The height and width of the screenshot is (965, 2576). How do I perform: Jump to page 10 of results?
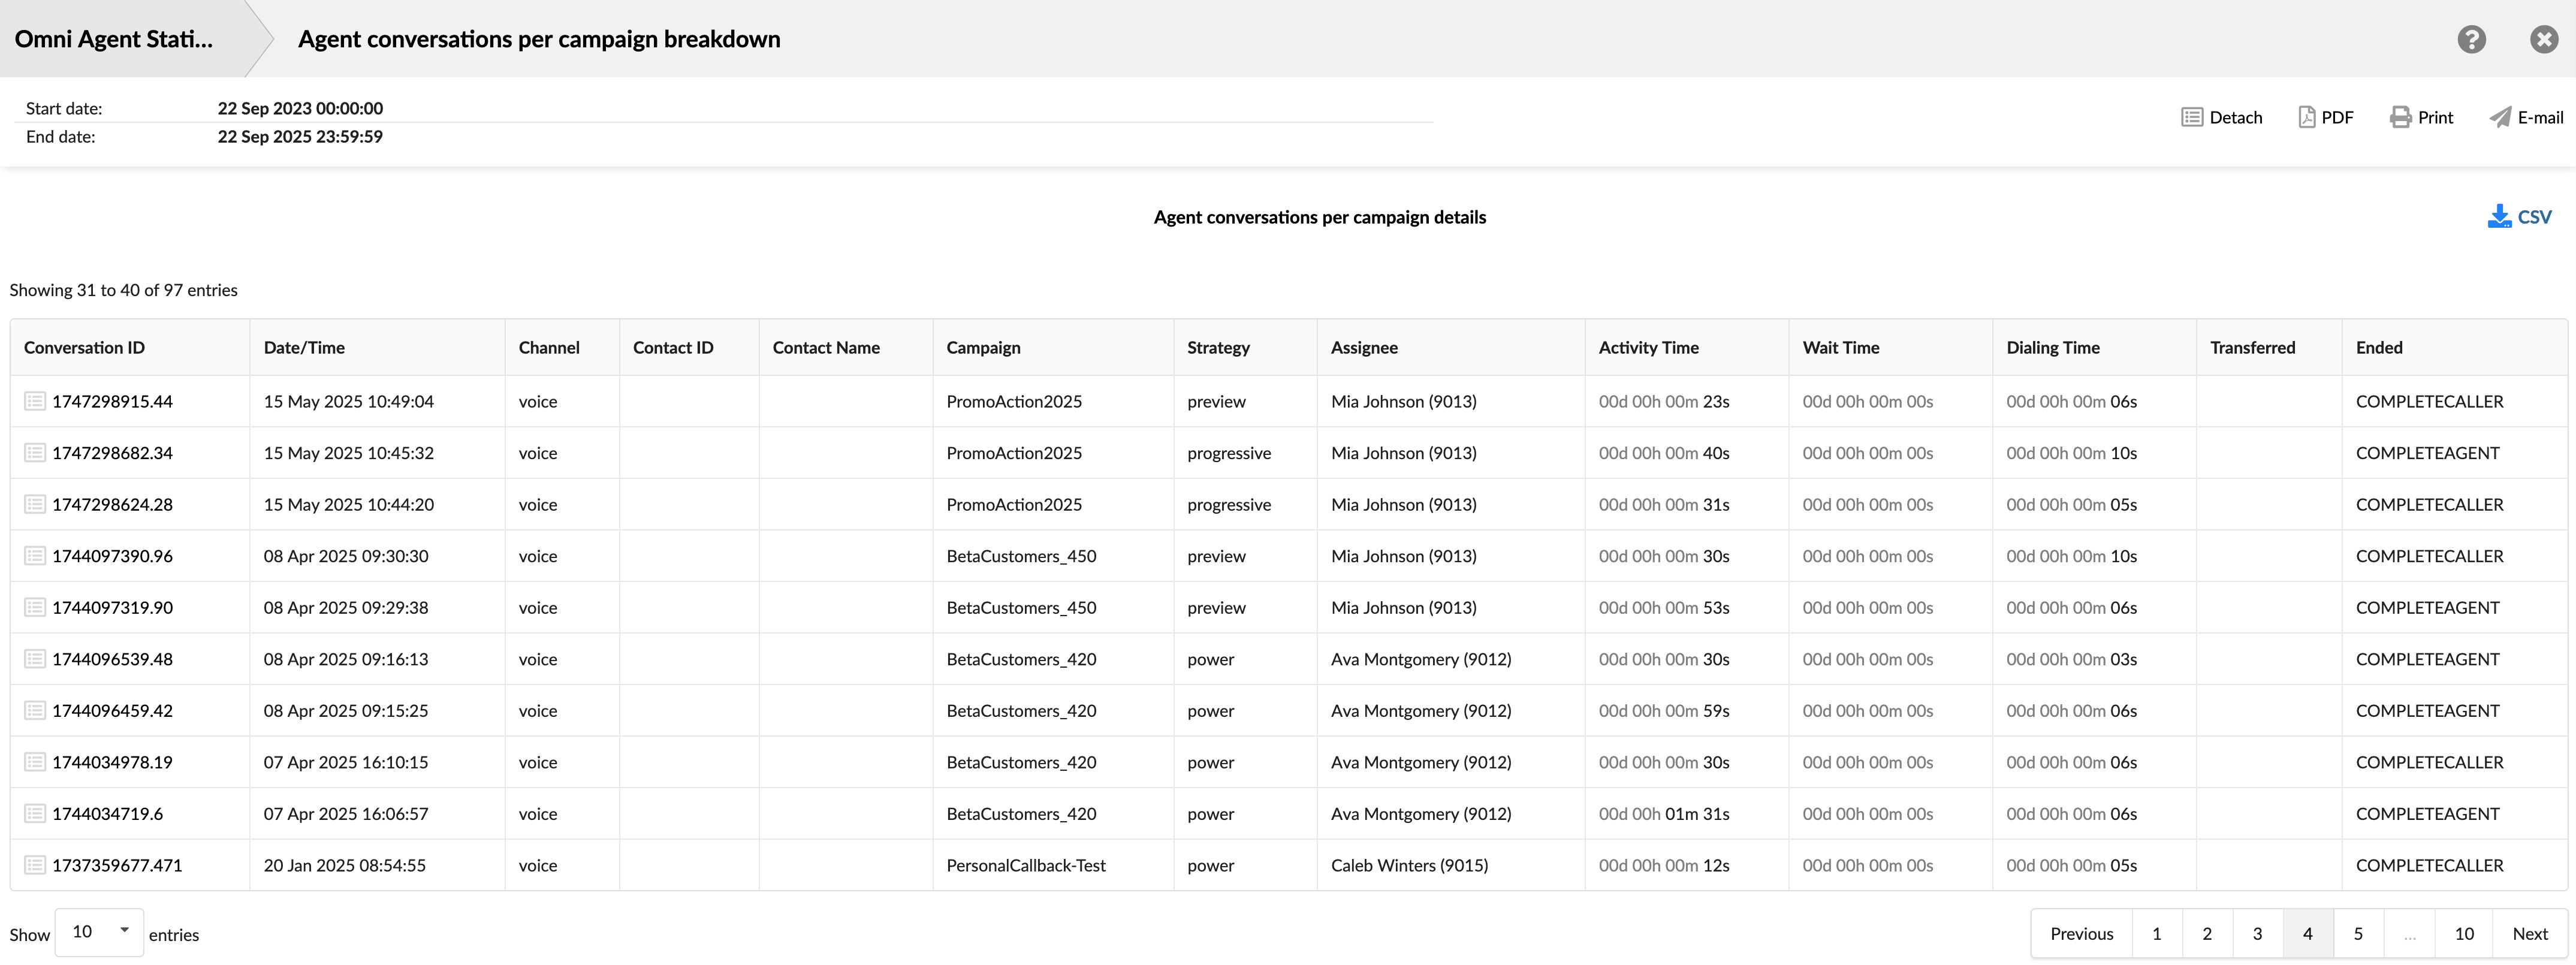point(2463,933)
